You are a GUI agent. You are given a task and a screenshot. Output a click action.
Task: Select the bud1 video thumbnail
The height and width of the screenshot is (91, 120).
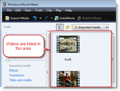[68, 44]
